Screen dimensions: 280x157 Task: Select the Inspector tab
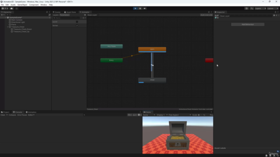click(220, 12)
